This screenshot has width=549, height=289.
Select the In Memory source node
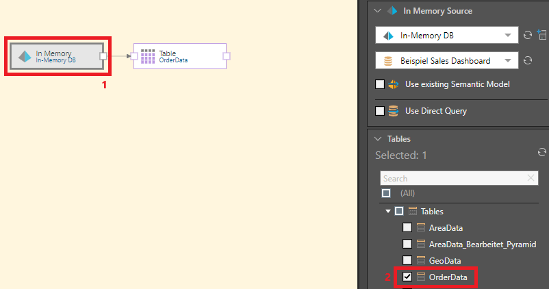55,57
